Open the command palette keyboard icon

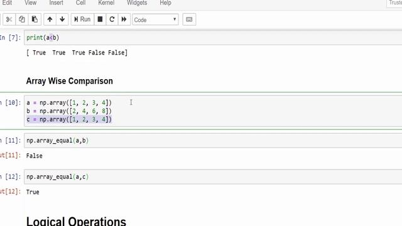(189, 19)
